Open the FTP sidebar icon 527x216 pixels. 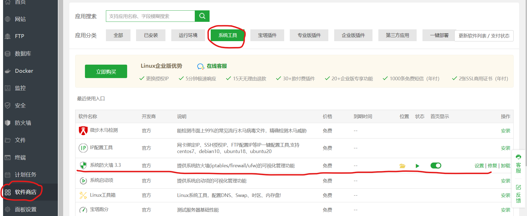point(8,36)
